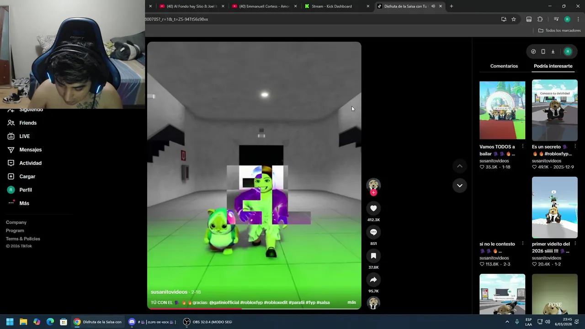
Task: Open the 'primer videito del 2026' thumbnail
Action: pos(555,207)
